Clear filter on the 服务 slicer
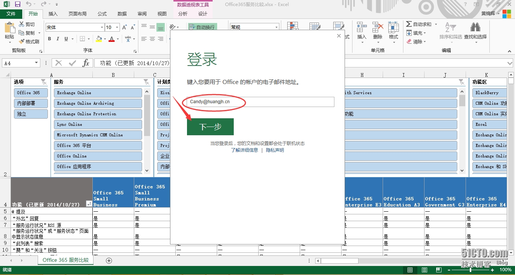Viewport: 515px width, 275px height. point(146,82)
